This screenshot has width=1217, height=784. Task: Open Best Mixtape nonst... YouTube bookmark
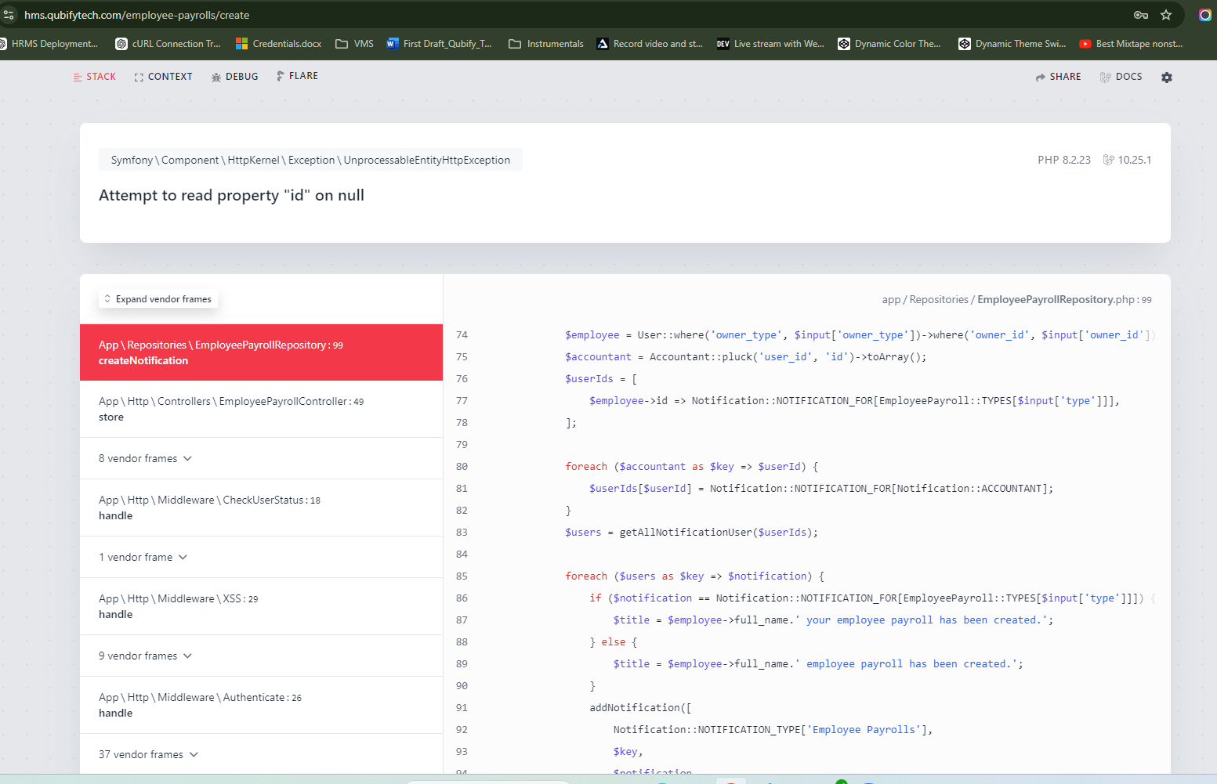click(1131, 44)
